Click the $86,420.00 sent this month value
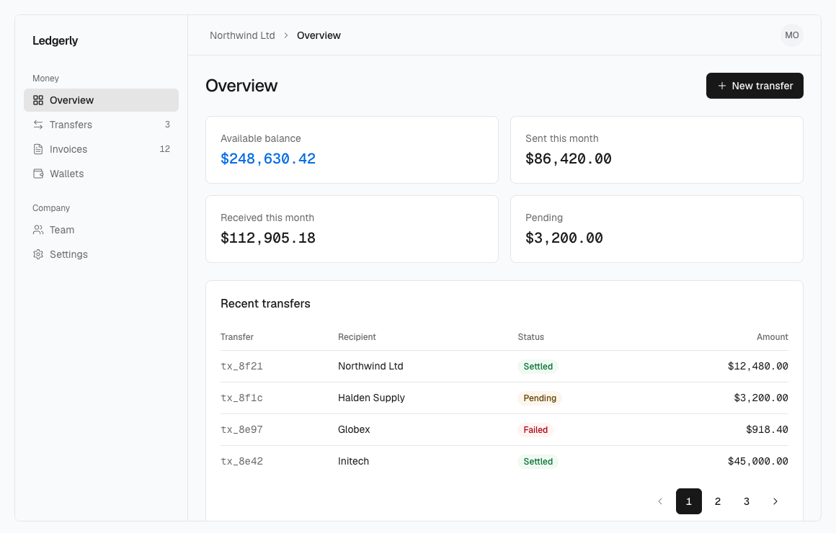This screenshot has width=836, height=533. pos(569,159)
